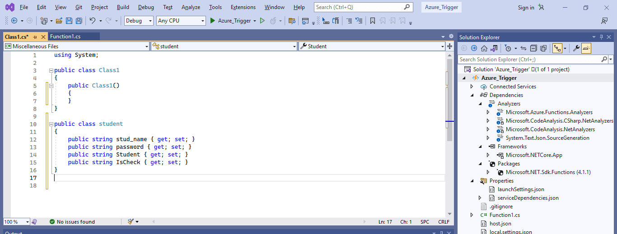Toggle auto-hide pin on Solution Explorer
Screen dimensions: 617x234
click(602, 37)
